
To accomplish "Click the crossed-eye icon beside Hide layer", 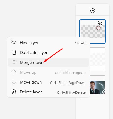I will pyautogui.click(x=14, y=43).
